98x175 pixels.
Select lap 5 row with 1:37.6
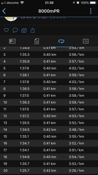coord(49,68)
